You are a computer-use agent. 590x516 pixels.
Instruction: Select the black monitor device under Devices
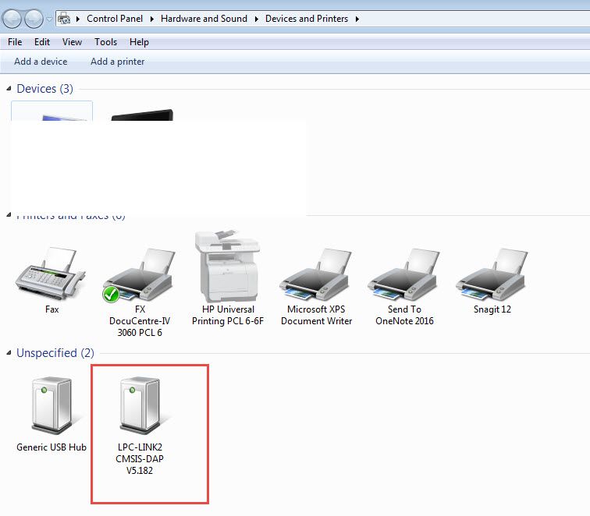click(x=142, y=115)
